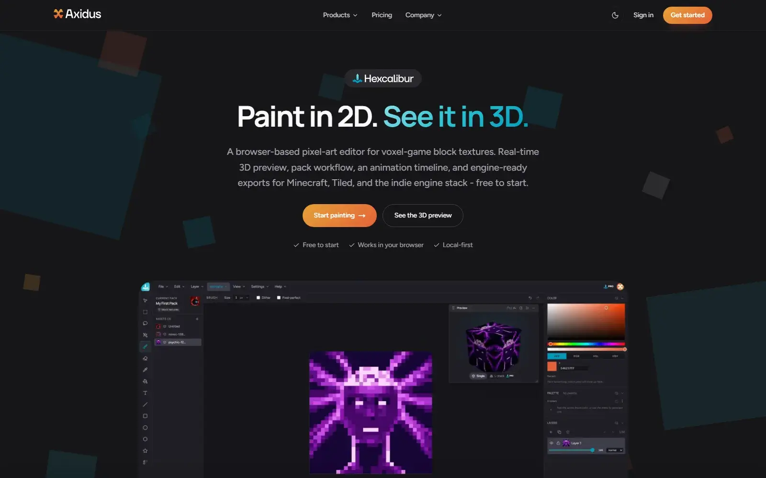Select the Eraser tool in editor toolbar
766x478 pixels.
tap(145, 358)
